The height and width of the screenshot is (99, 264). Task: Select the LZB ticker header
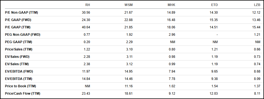[257, 5]
